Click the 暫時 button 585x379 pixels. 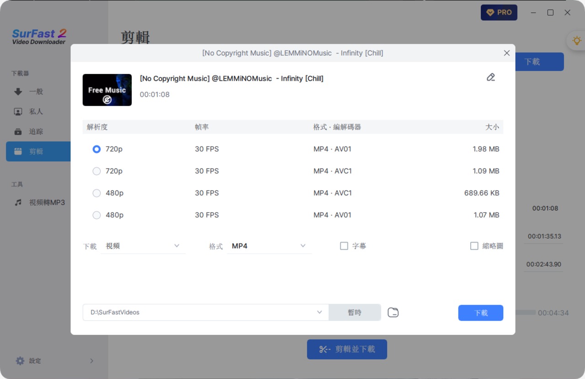[354, 312]
